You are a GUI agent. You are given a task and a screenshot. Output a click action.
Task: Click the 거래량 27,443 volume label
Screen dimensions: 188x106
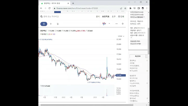click(x=45, y=86)
